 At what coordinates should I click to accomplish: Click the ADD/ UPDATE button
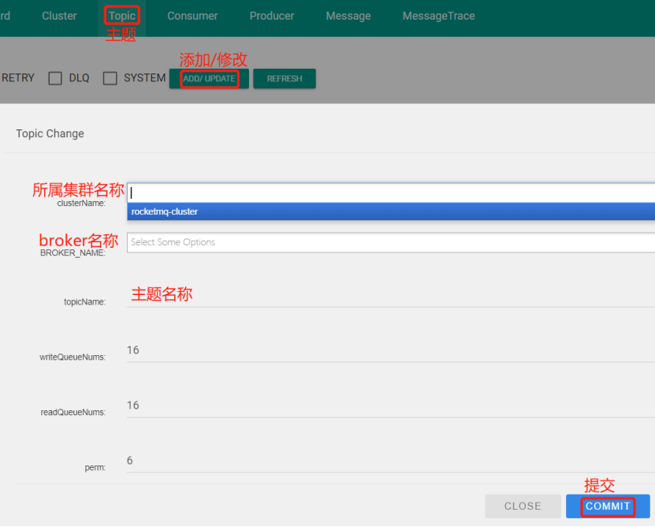click(209, 79)
